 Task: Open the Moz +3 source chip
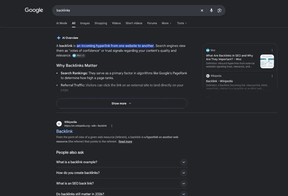click(79, 55)
